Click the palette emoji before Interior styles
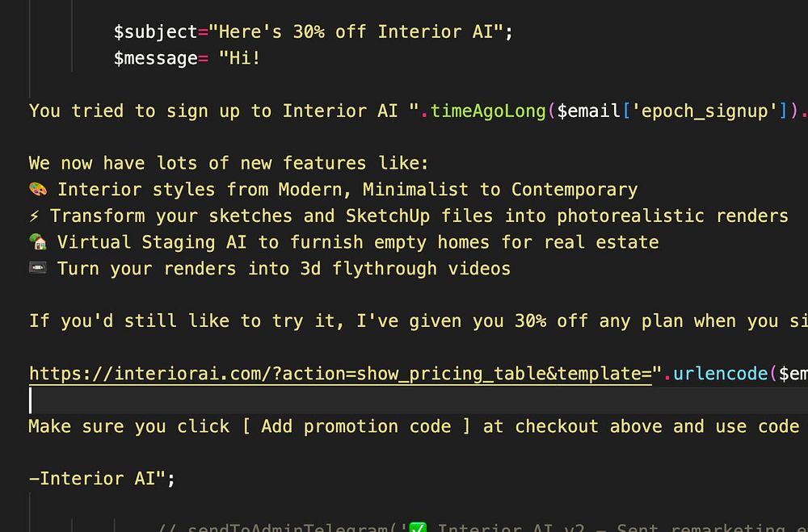The height and width of the screenshot is (532, 808). tap(38, 189)
